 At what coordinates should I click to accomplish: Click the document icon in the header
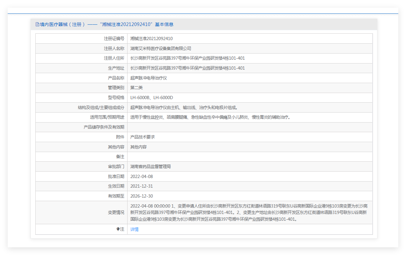(x=37, y=24)
